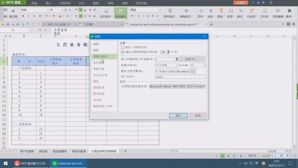Click the align left icon

(76, 16)
